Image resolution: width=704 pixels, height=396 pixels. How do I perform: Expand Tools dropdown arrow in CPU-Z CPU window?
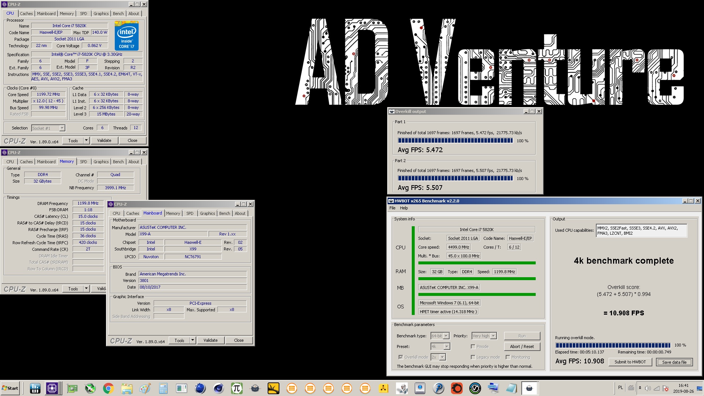(86, 140)
